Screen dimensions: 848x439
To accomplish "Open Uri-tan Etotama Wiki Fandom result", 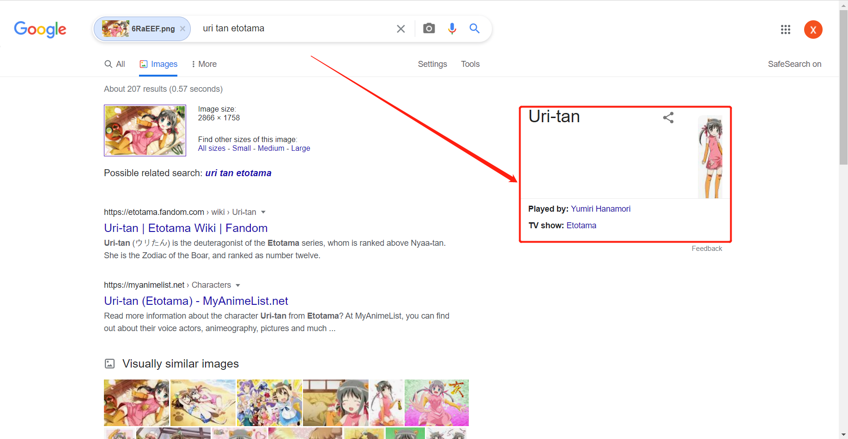I will [x=186, y=228].
